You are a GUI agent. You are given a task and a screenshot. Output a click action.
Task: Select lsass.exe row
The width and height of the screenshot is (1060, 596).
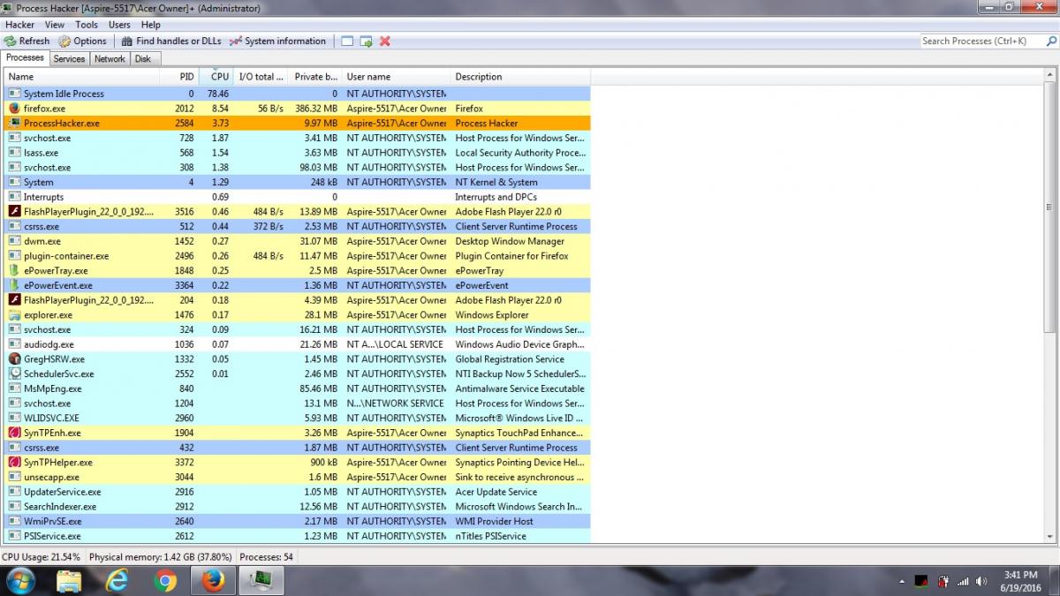click(297, 153)
